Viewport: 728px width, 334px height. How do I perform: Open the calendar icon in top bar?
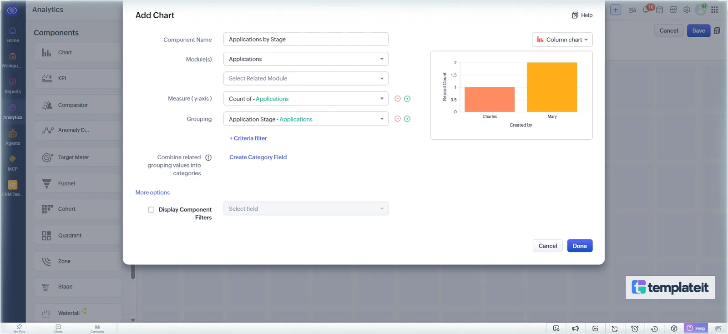660,10
